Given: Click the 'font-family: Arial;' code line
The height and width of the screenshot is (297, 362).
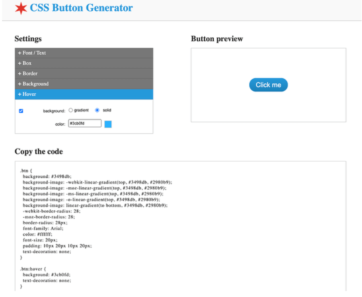Looking at the screenshot, I should pyautogui.click(x=43, y=229).
